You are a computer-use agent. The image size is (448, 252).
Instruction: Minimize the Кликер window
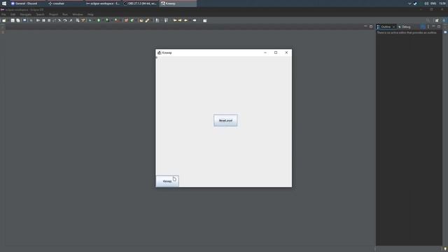pos(265,52)
